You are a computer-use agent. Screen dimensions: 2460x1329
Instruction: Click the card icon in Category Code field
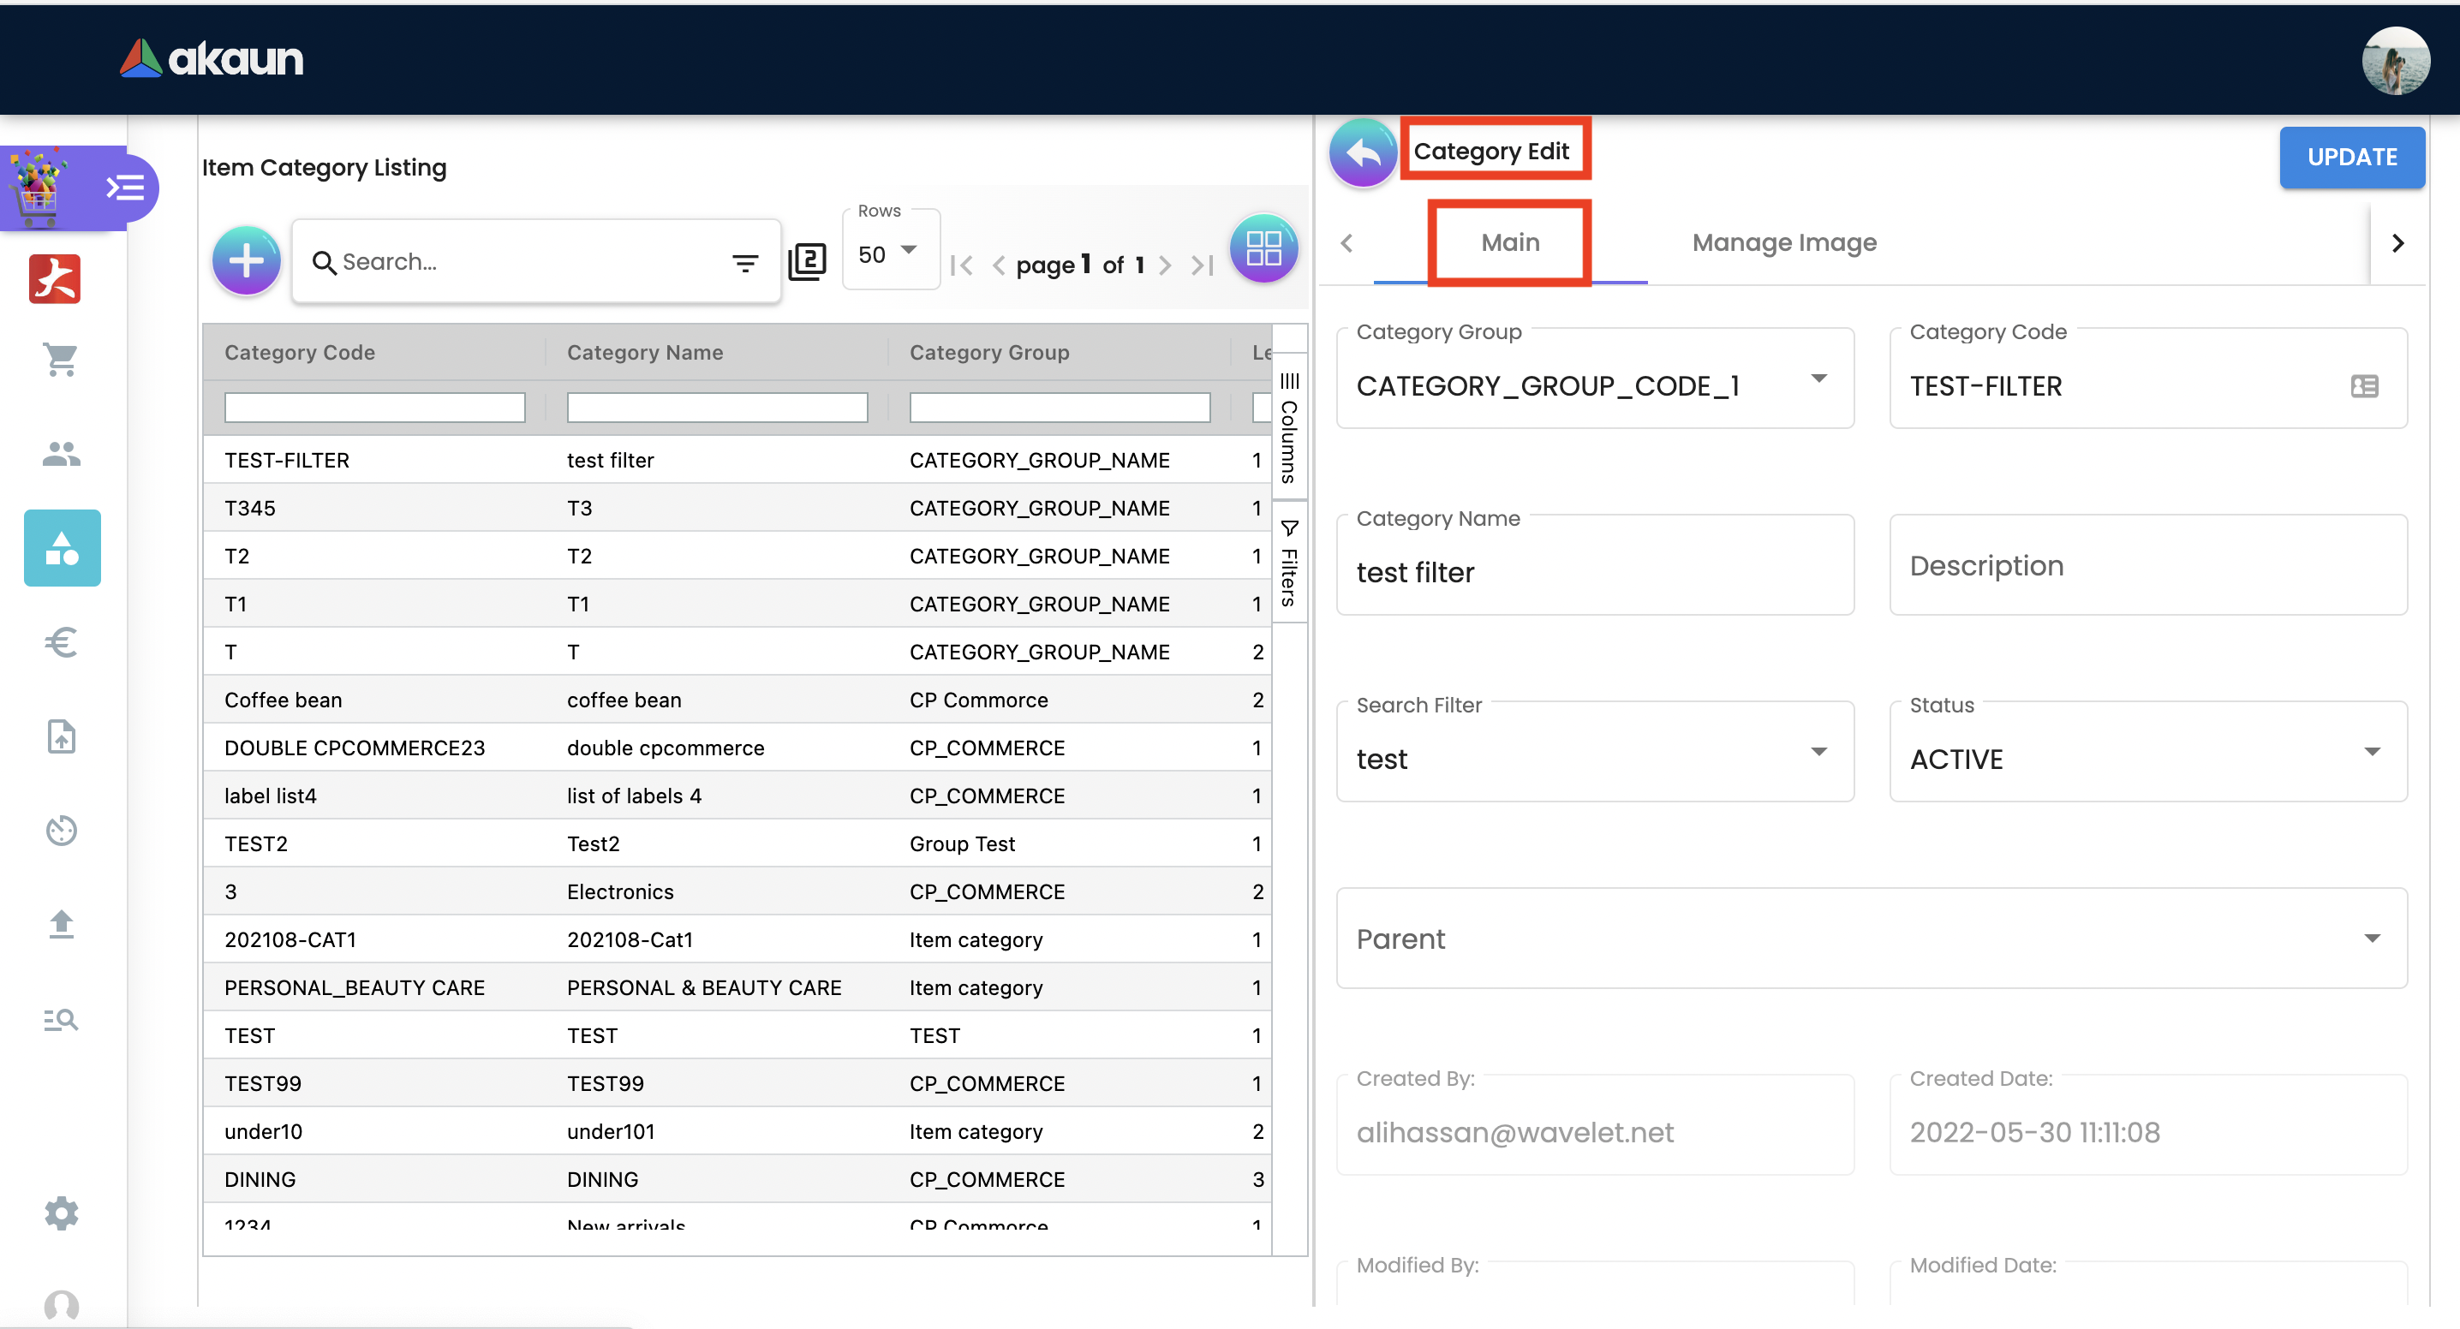point(2363,385)
